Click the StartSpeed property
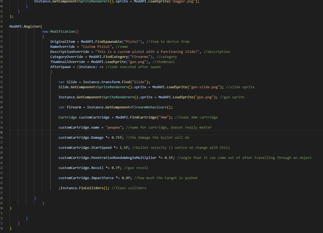The width and height of the screenshot is (323, 233). 101,147
